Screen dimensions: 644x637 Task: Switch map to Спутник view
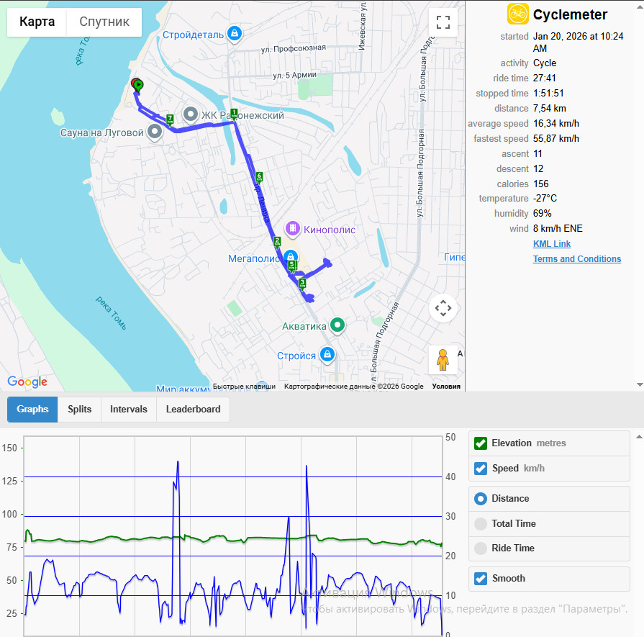[x=104, y=22]
